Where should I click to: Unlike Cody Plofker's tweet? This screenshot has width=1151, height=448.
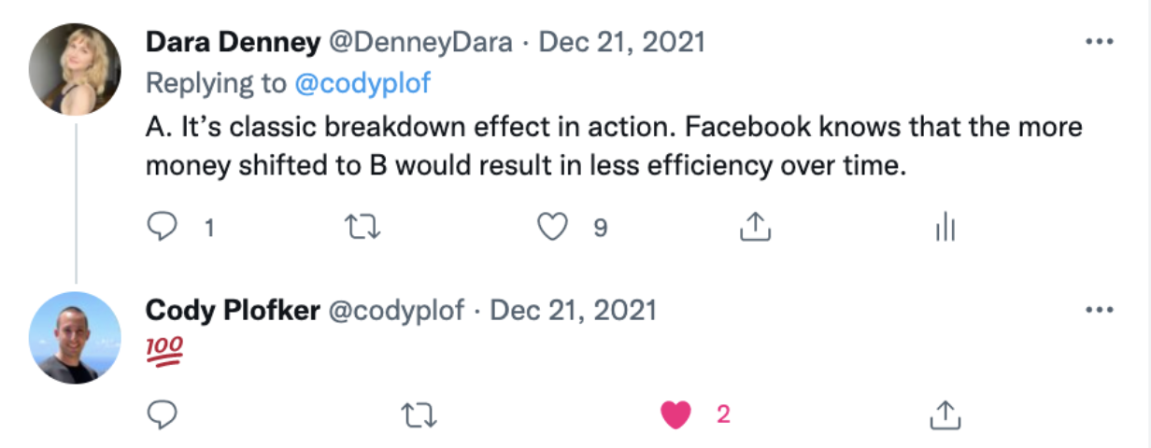[675, 414]
